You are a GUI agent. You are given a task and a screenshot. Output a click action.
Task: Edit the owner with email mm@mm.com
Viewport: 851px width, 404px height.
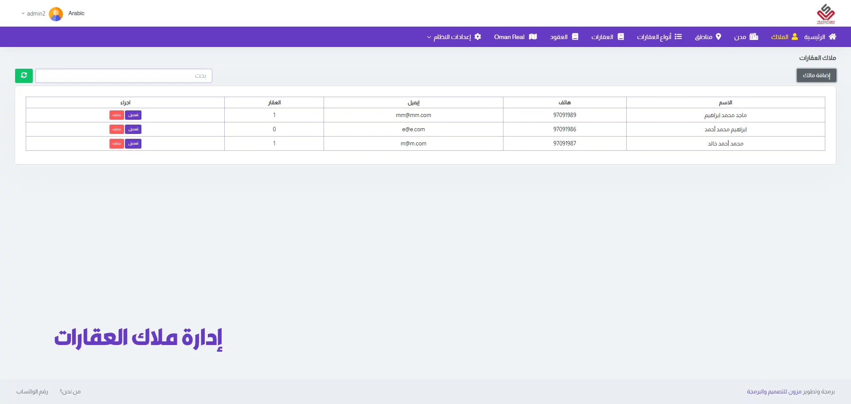pyautogui.click(x=133, y=115)
